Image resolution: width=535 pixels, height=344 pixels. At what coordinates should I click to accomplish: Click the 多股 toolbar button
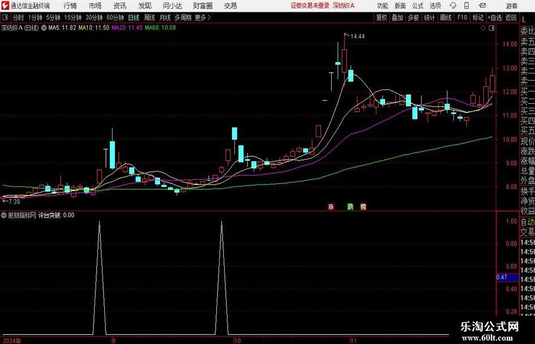(x=413, y=18)
